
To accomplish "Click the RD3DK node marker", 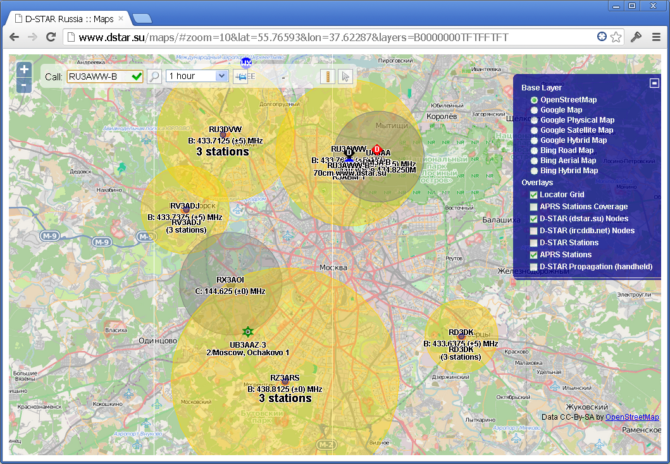I will (461, 336).
